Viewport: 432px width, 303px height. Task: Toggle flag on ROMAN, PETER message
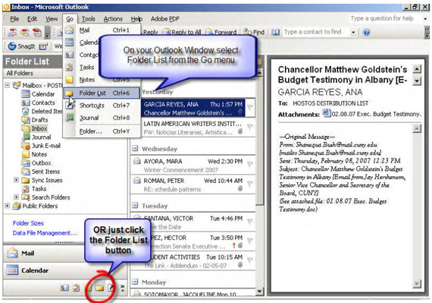point(249,184)
